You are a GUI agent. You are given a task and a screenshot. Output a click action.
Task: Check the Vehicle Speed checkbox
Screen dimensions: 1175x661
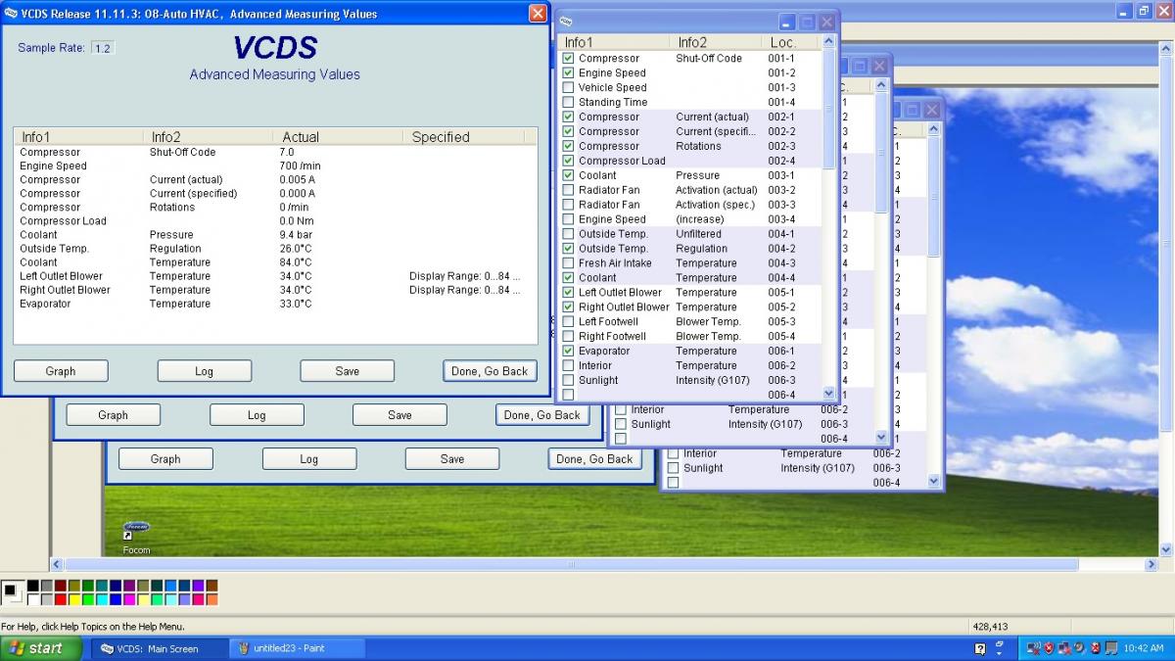click(x=568, y=87)
